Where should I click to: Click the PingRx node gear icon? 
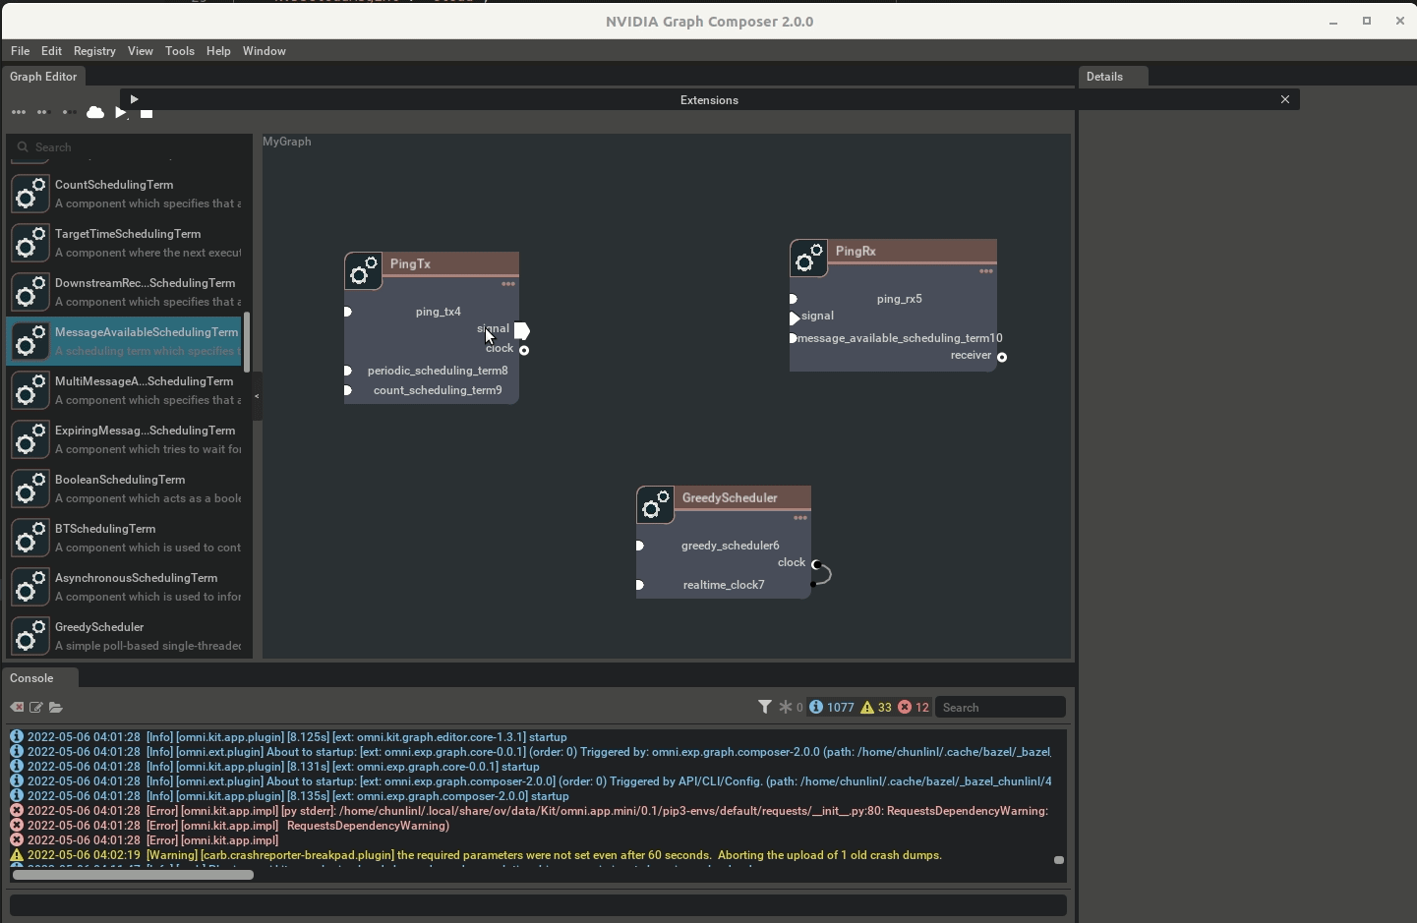click(808, 259)
